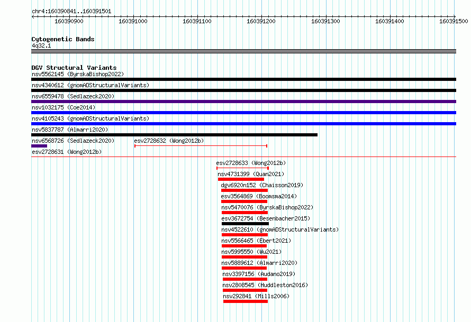Viewport: 471px width, 322px height.
Task: Click ruler position 160390900
Action: [69, 21]
